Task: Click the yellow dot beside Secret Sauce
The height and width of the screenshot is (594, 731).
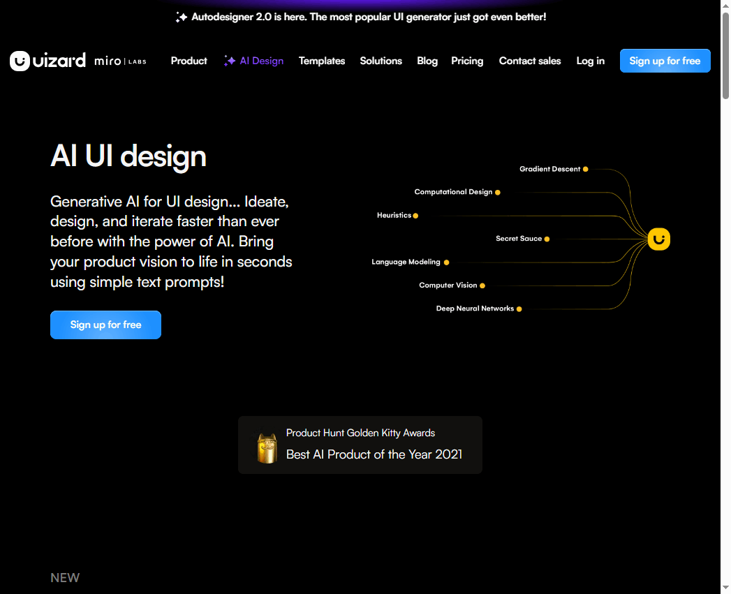Action: (x=547, y=239)
